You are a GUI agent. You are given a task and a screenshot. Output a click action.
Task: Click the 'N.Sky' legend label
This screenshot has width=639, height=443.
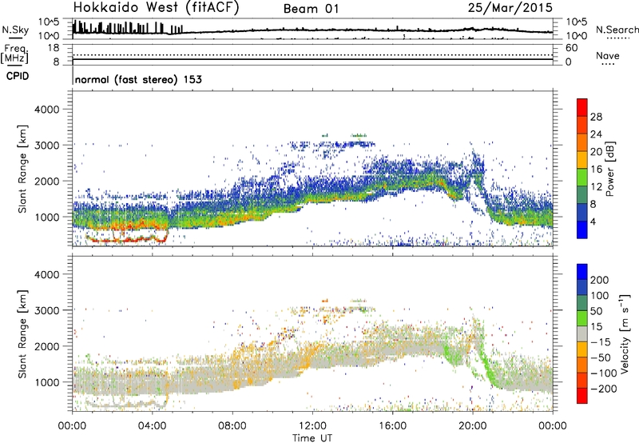click(x=15, y=30)
